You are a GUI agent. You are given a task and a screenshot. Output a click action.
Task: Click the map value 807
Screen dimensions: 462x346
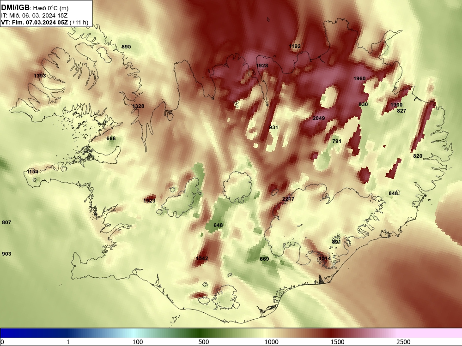pos(6,222)
